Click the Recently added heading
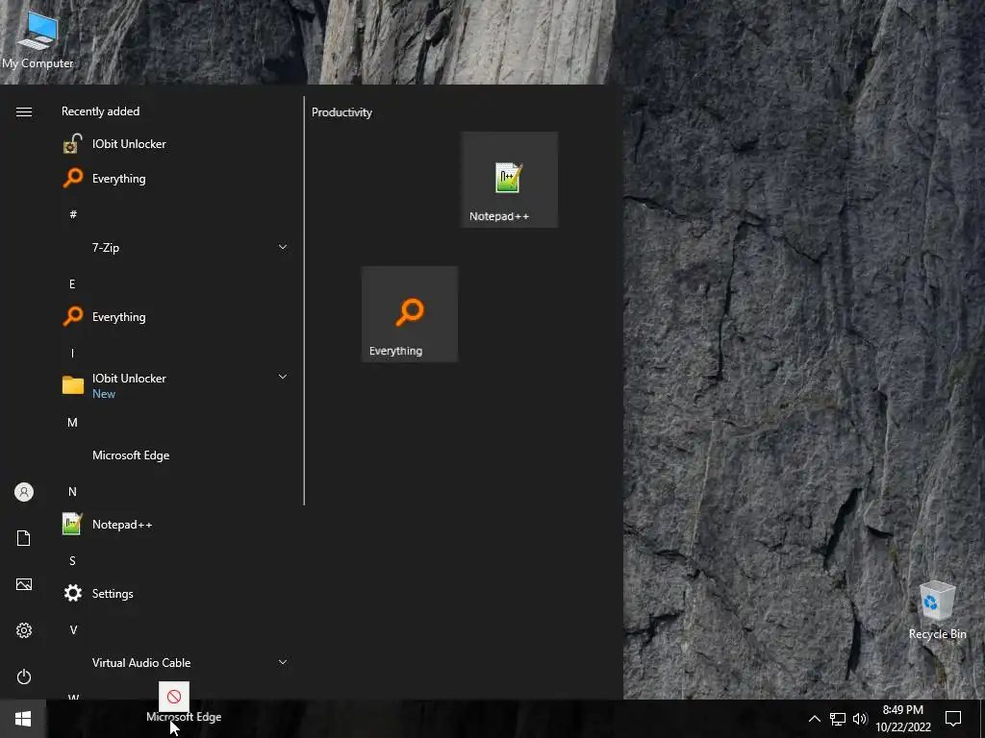985x738 pixels. click(100, 111)
